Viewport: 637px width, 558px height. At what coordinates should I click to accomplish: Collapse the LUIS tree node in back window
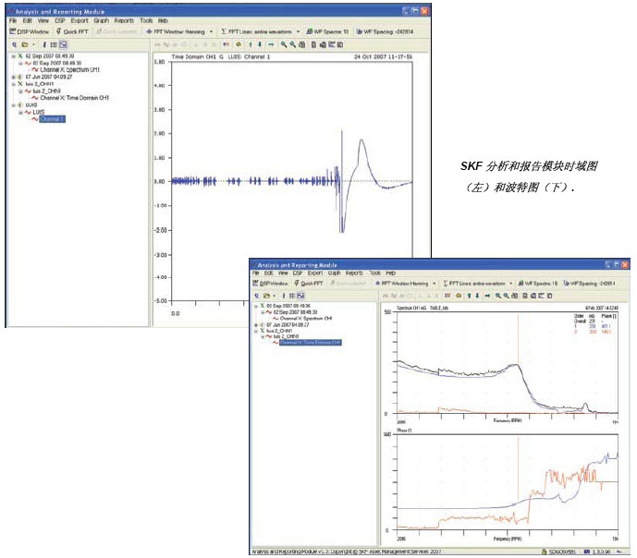(x=20, y=112)
